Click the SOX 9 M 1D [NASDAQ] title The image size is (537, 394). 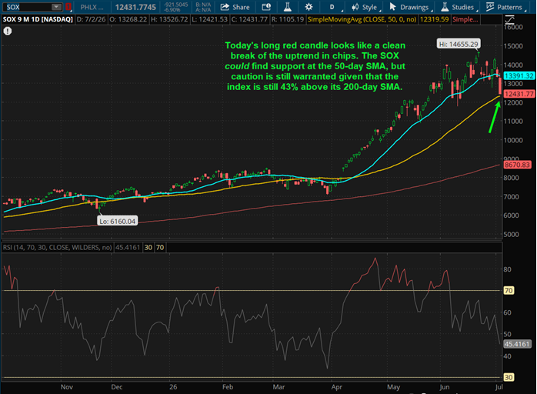38,19
